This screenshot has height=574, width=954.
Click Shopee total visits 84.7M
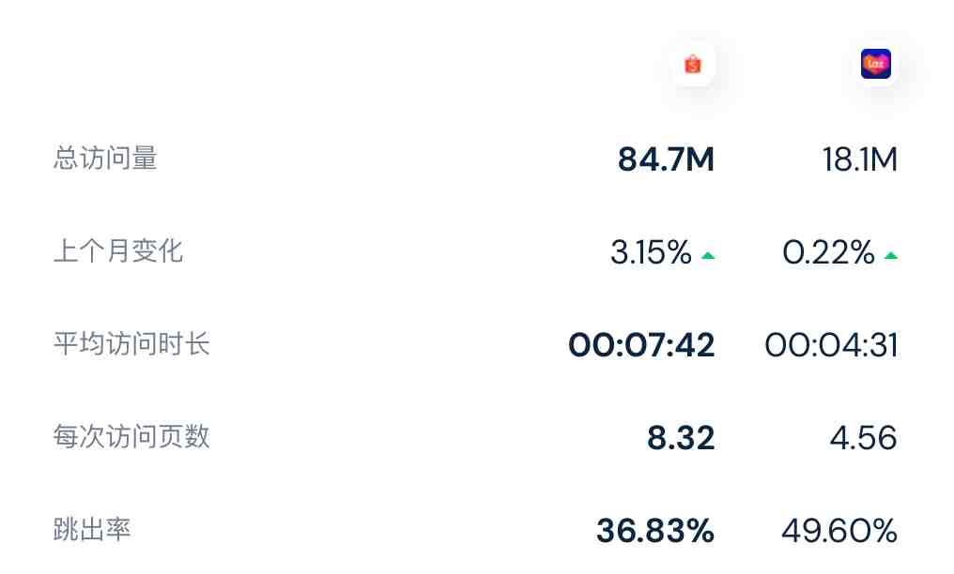[x=666, y=159]
